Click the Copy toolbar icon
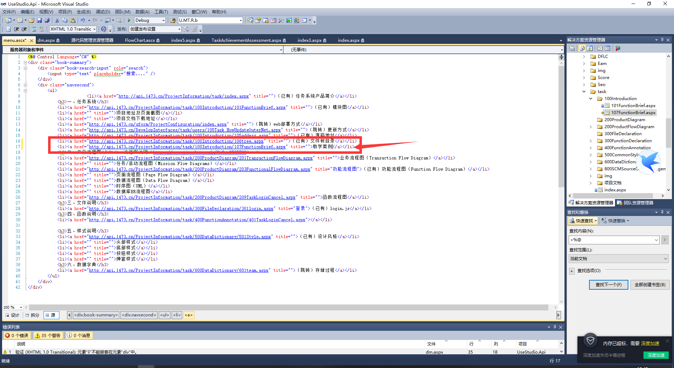 point(65,20)
